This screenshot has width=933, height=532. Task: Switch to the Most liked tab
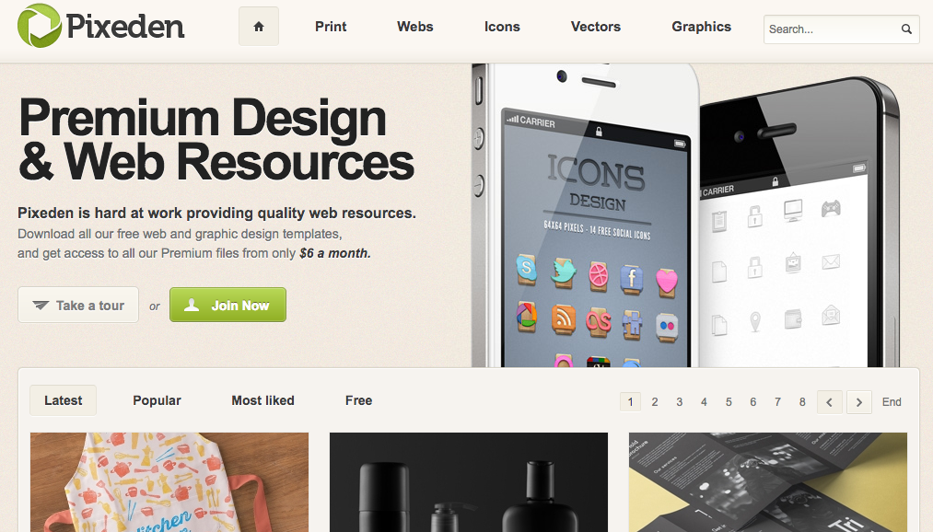[263, 400]
